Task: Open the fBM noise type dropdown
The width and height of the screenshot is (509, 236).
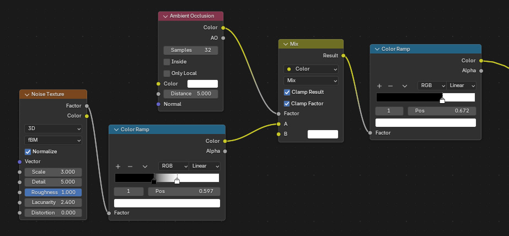Action: pos(53,140)
